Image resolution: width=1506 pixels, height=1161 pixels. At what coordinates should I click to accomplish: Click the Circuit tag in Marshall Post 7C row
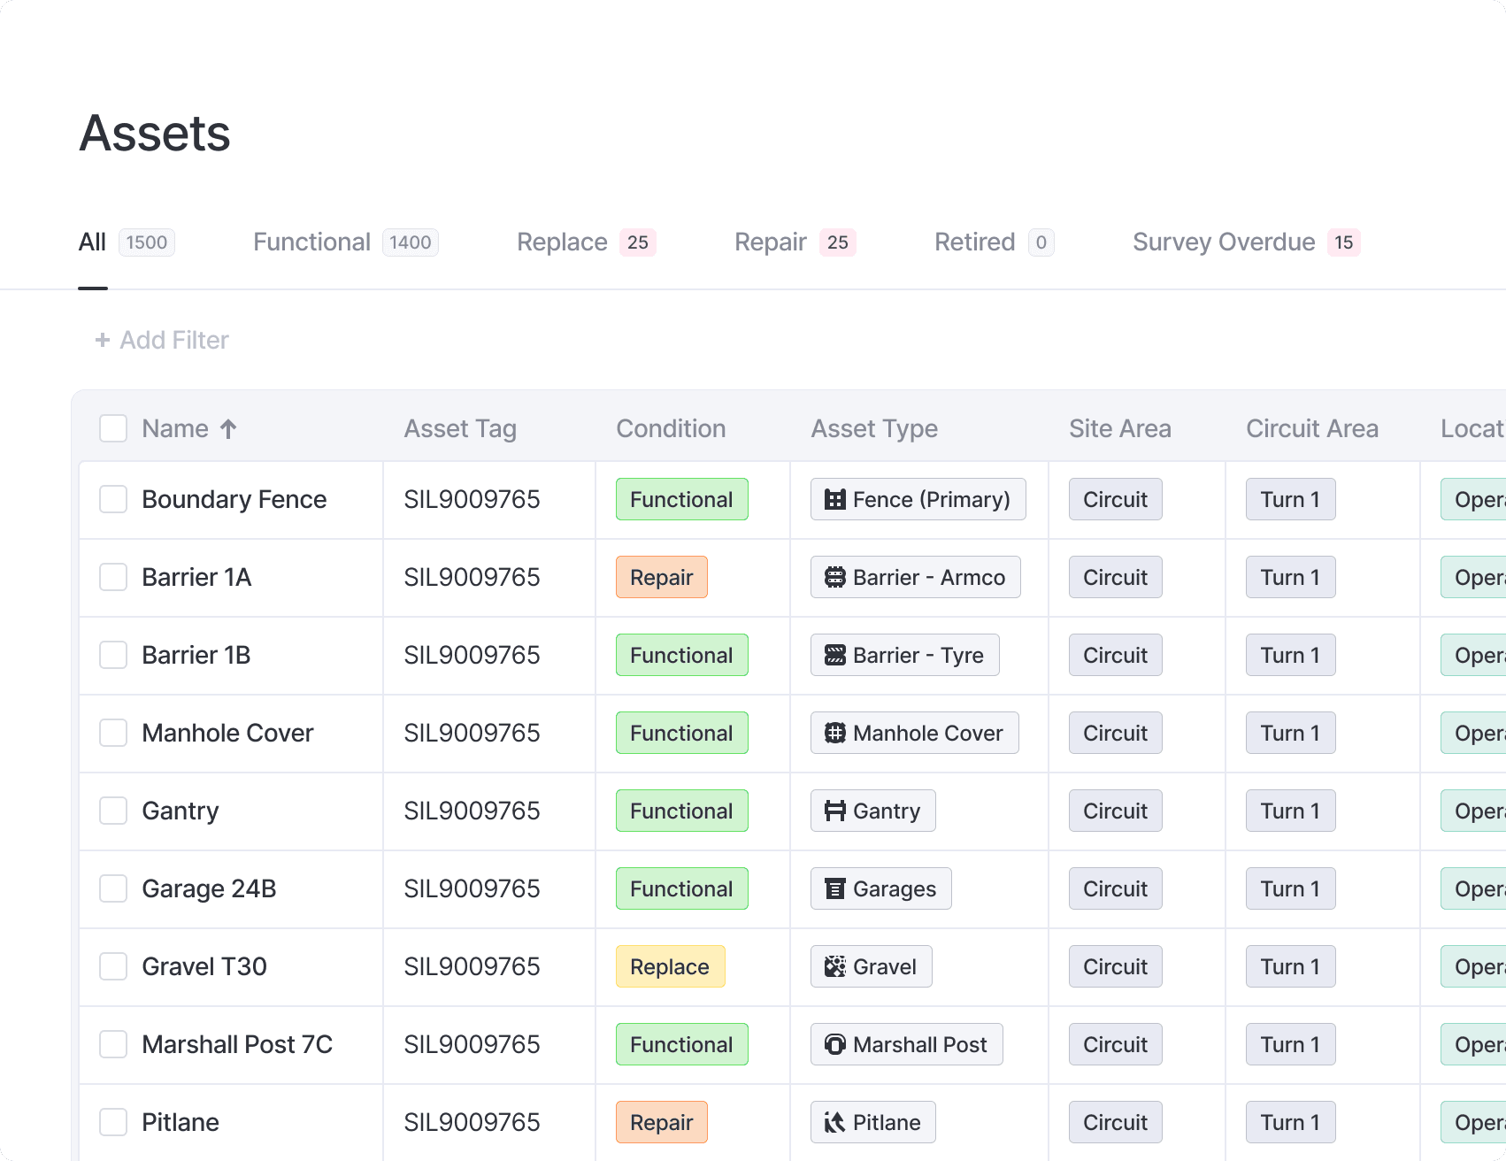(x=1116, y=1044)
